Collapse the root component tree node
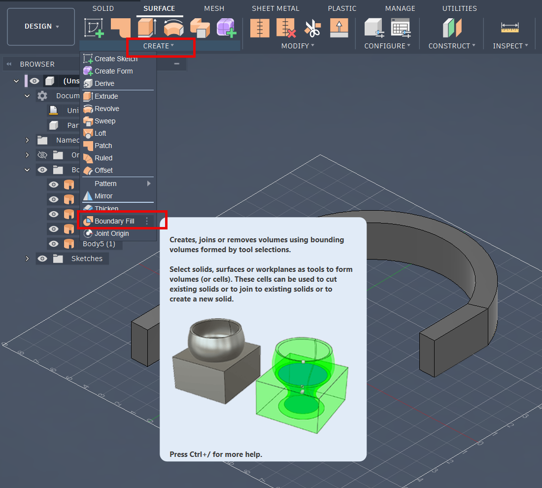Image resolution: width=542 pixels, height=488 pixels. pyautogui.click(x=16, y=81)
